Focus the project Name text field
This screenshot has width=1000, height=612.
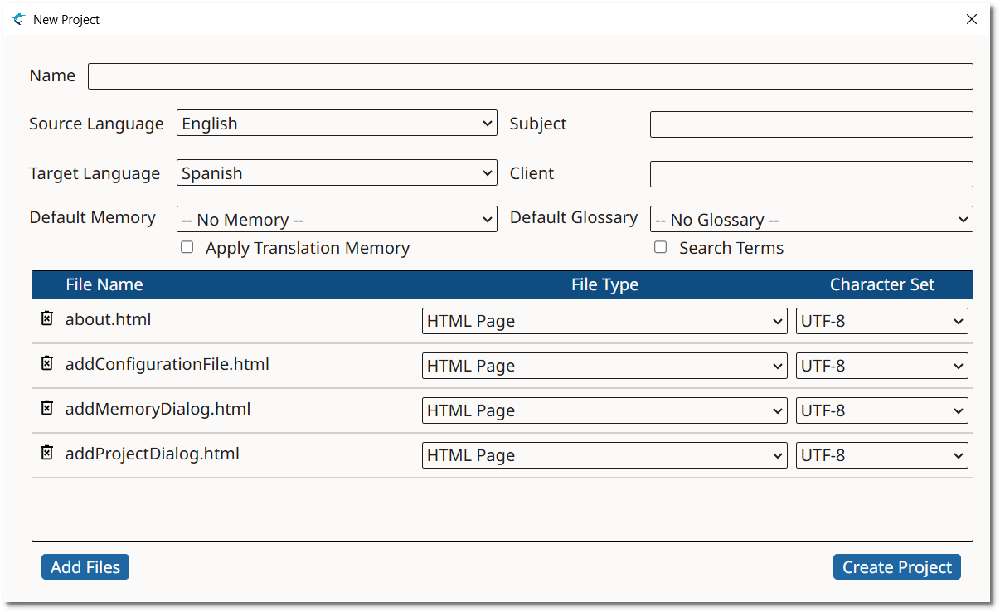(530, 76)
